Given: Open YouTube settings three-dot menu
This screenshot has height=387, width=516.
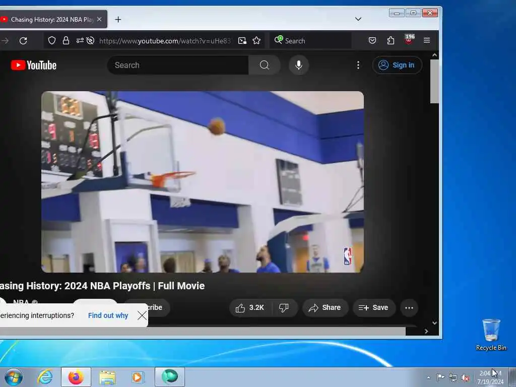Looking at the screenshot, I should [x=358, y=65].
